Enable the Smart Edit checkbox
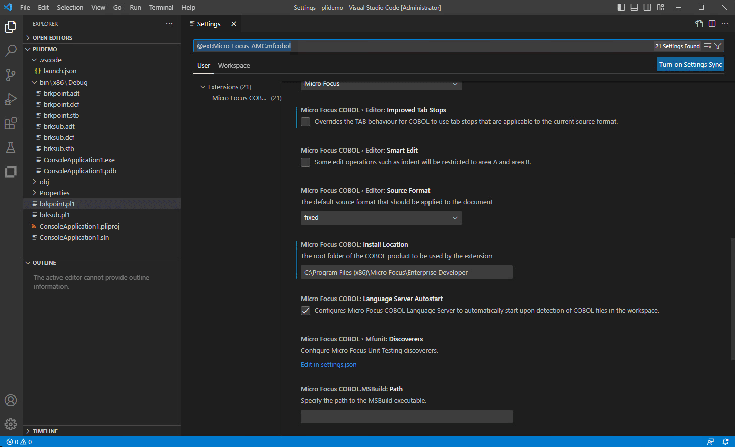 (x=305, y=162)
